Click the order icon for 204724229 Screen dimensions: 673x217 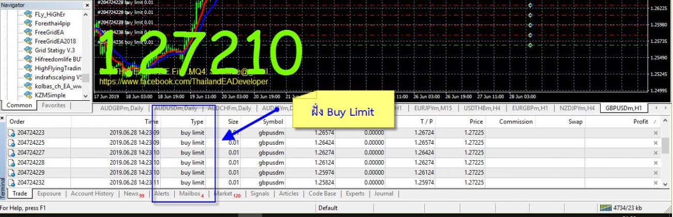point(11,173)
